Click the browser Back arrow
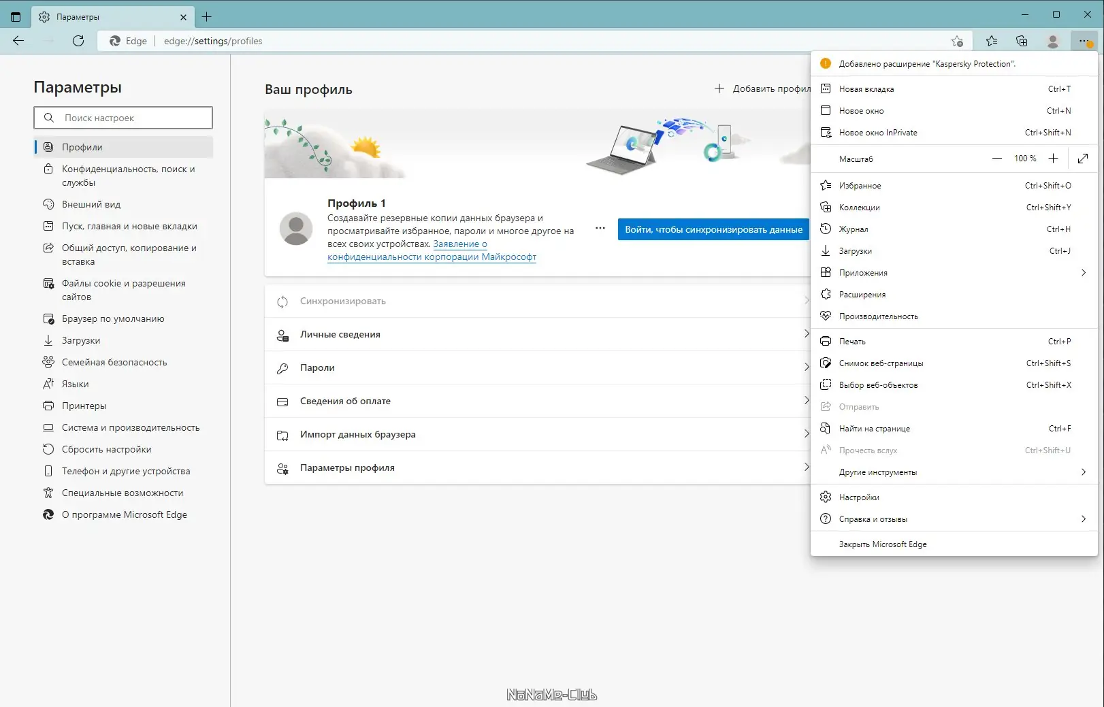 coord(18,41)
